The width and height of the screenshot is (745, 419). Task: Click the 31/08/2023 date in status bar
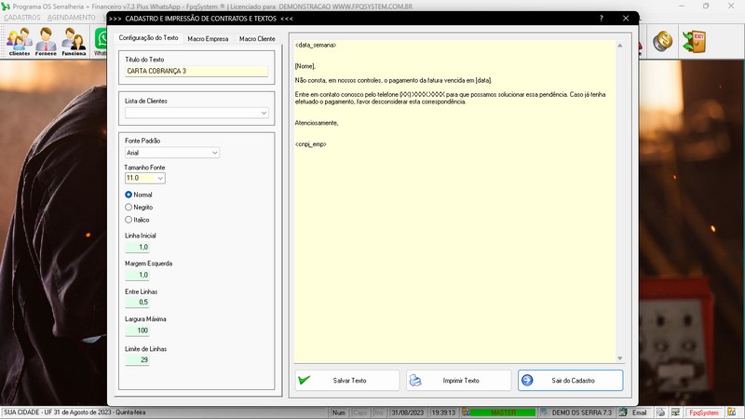[407, 412]
